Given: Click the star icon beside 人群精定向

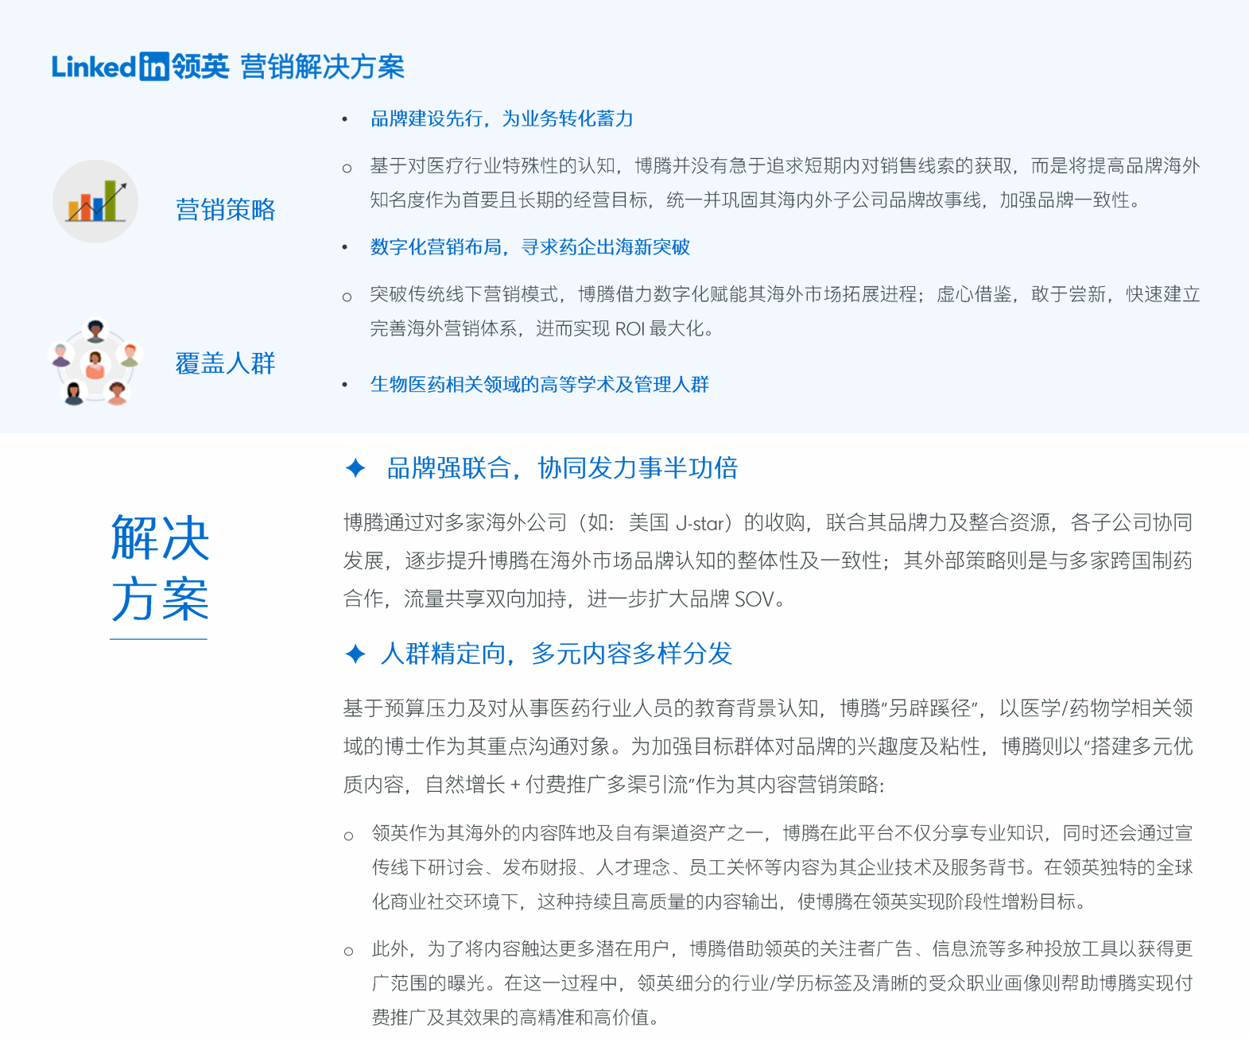Looking at the screenshot, I should (355, 653).
